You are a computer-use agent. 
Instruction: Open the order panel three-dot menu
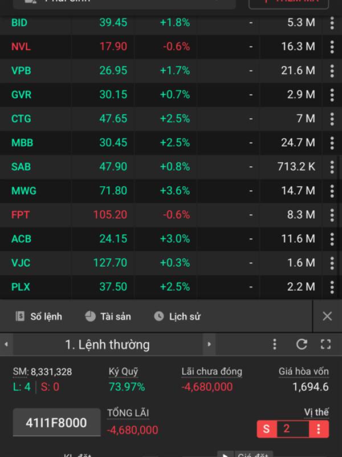click(x=275, y=344)
